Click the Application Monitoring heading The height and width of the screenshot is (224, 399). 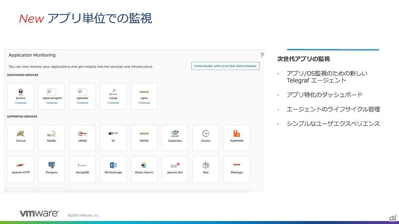32,55
